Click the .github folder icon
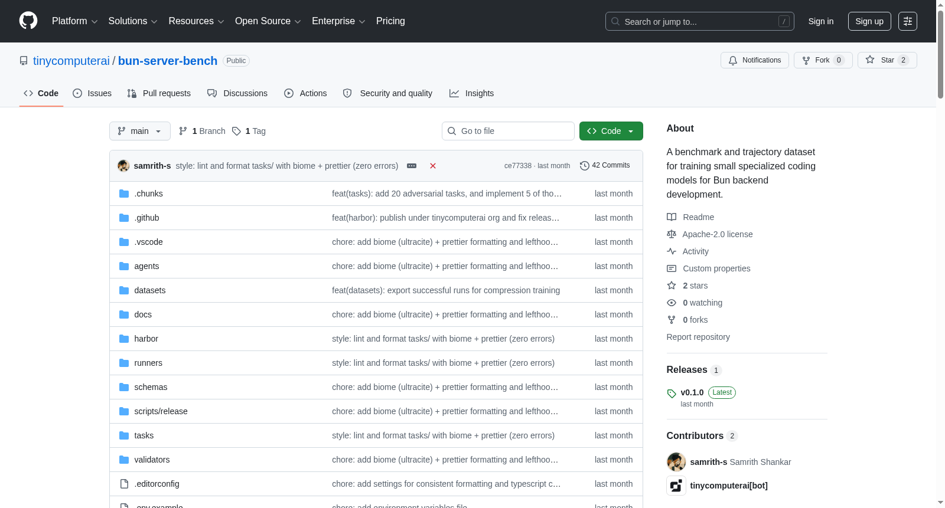Screen dimensions: 945x508 point(124,218)
